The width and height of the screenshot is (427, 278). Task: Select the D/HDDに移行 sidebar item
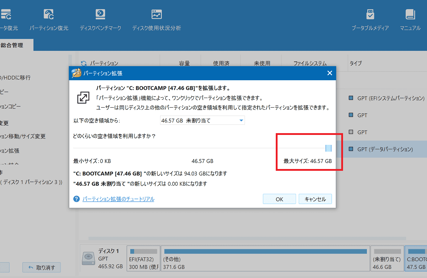pyautogui.click(x=15, y=77)
